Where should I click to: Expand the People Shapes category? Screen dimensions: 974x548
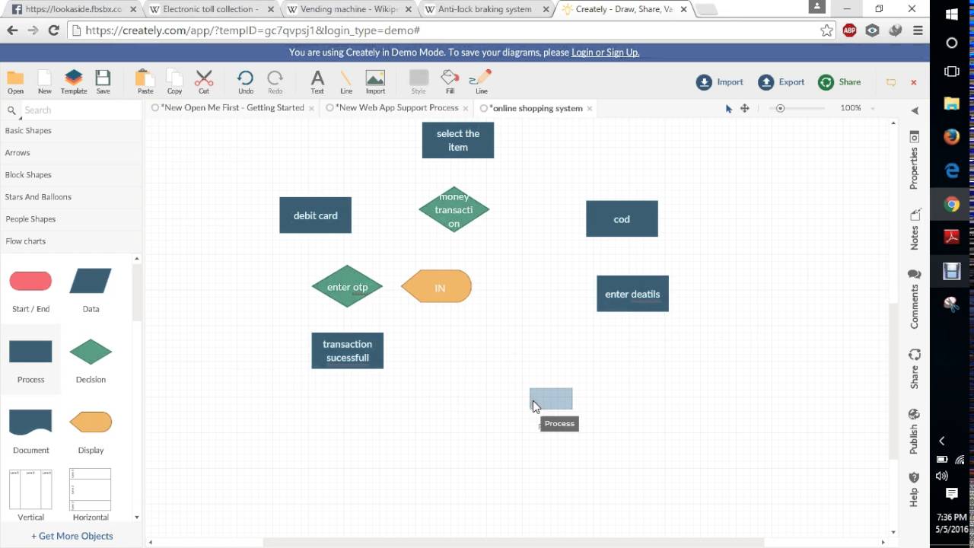point(30,218)
